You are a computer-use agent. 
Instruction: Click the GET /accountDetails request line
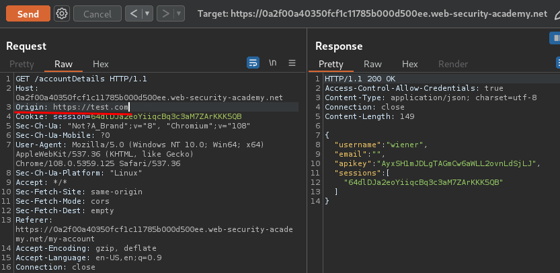[x=81, y=79]
